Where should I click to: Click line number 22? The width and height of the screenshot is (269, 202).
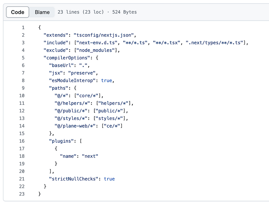pyautogui.click(x=22, y=186)
